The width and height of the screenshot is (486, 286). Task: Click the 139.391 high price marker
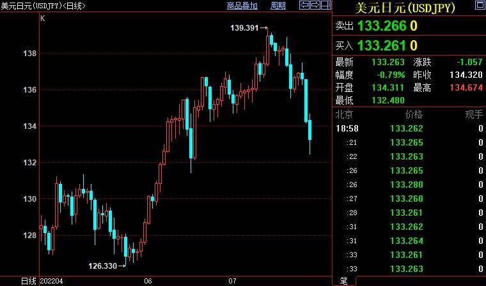246,27
